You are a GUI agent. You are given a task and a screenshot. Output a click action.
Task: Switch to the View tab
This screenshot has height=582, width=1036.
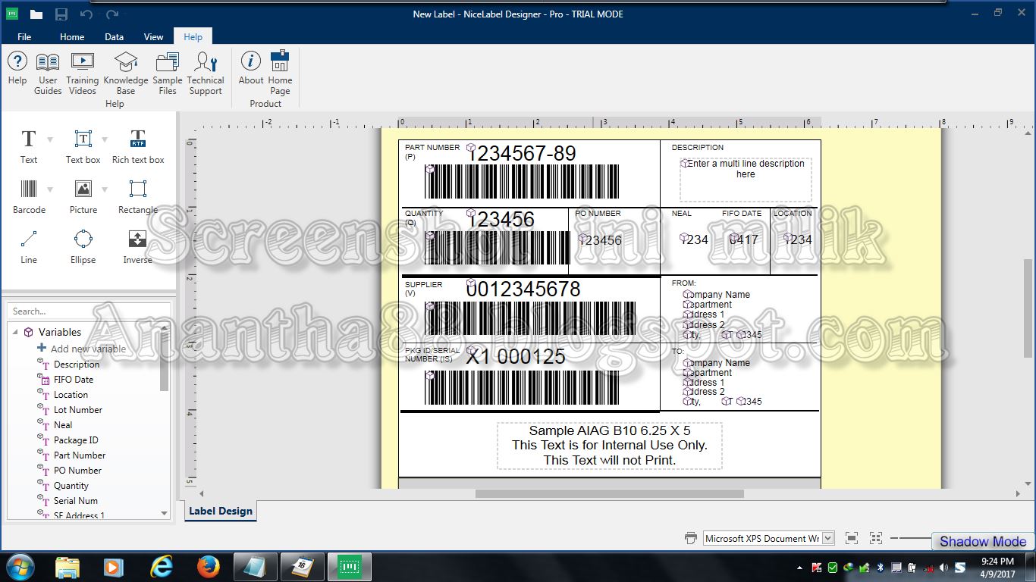point(154,36)
